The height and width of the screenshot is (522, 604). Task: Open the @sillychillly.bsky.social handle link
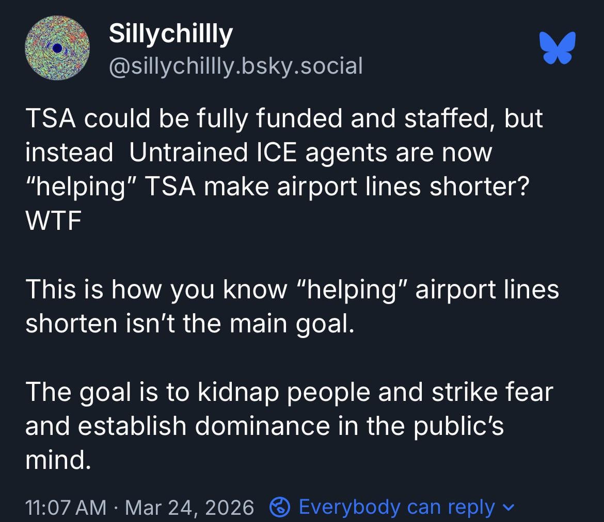tap(236, 66)
